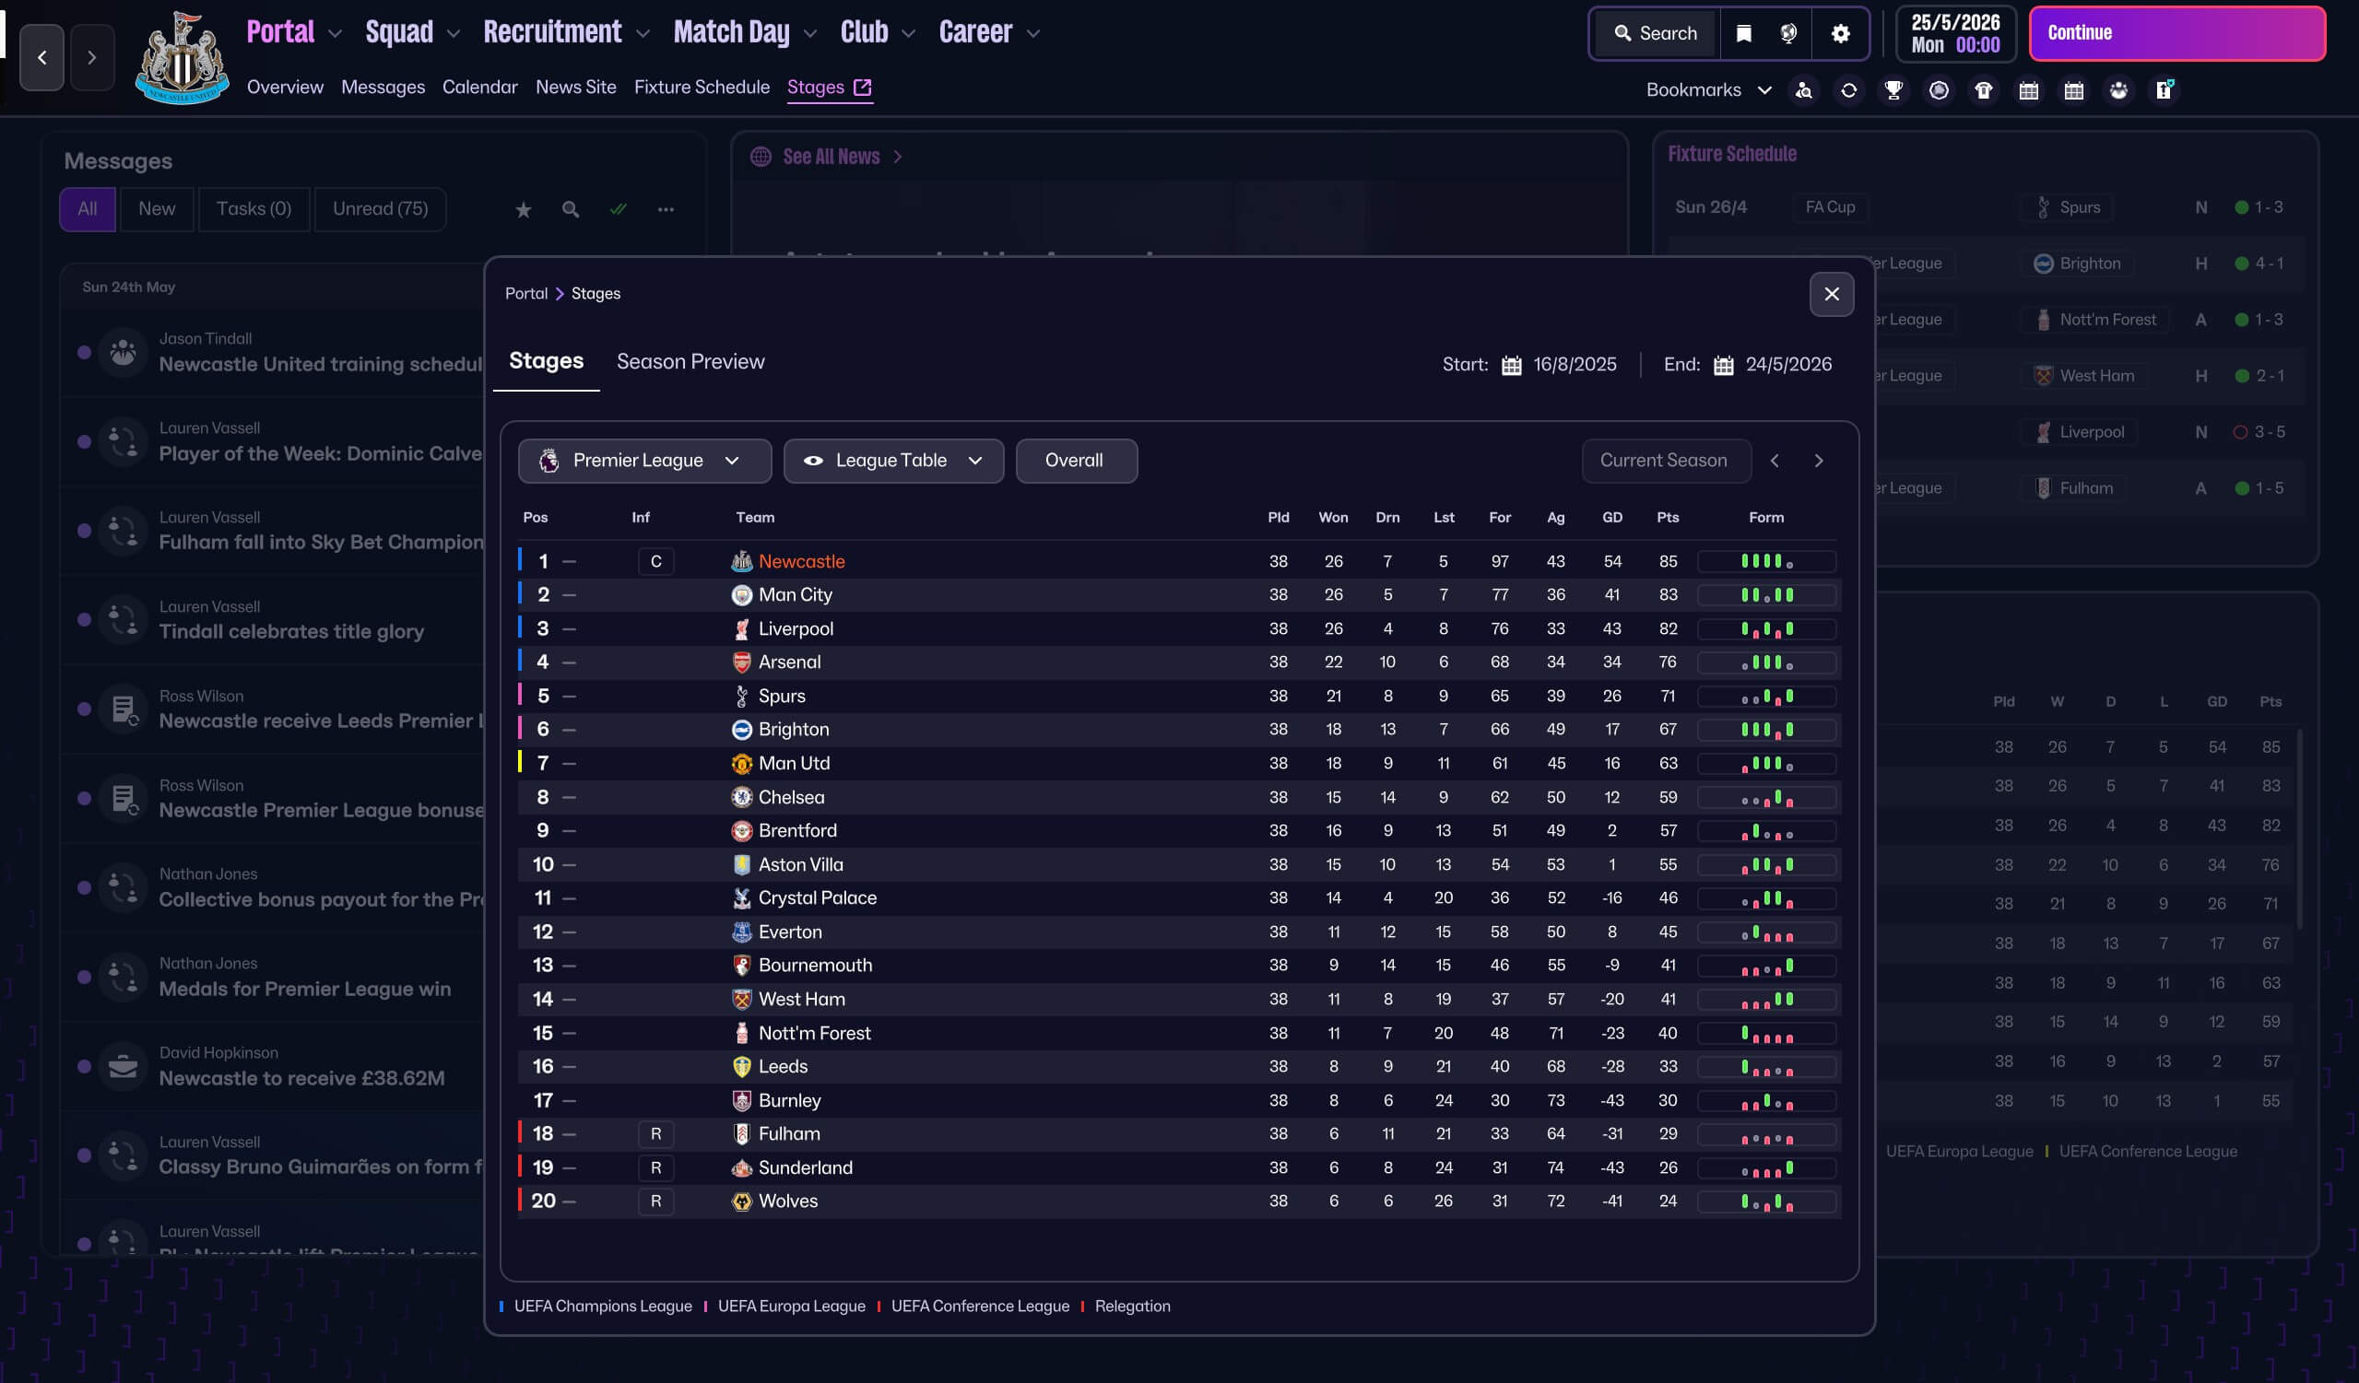This screenshot has height=1383, width=2359.
Task: Click the bookmark flag icon in top bar
Action: pyautogui.click(x=1743, y=34)
